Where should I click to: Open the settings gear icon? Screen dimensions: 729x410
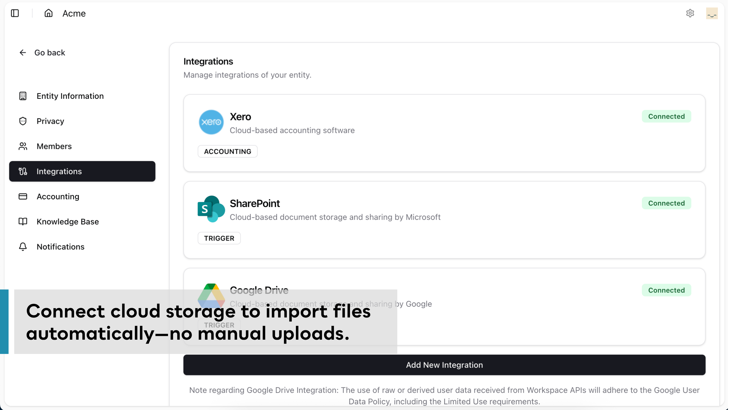click(690, 13)
